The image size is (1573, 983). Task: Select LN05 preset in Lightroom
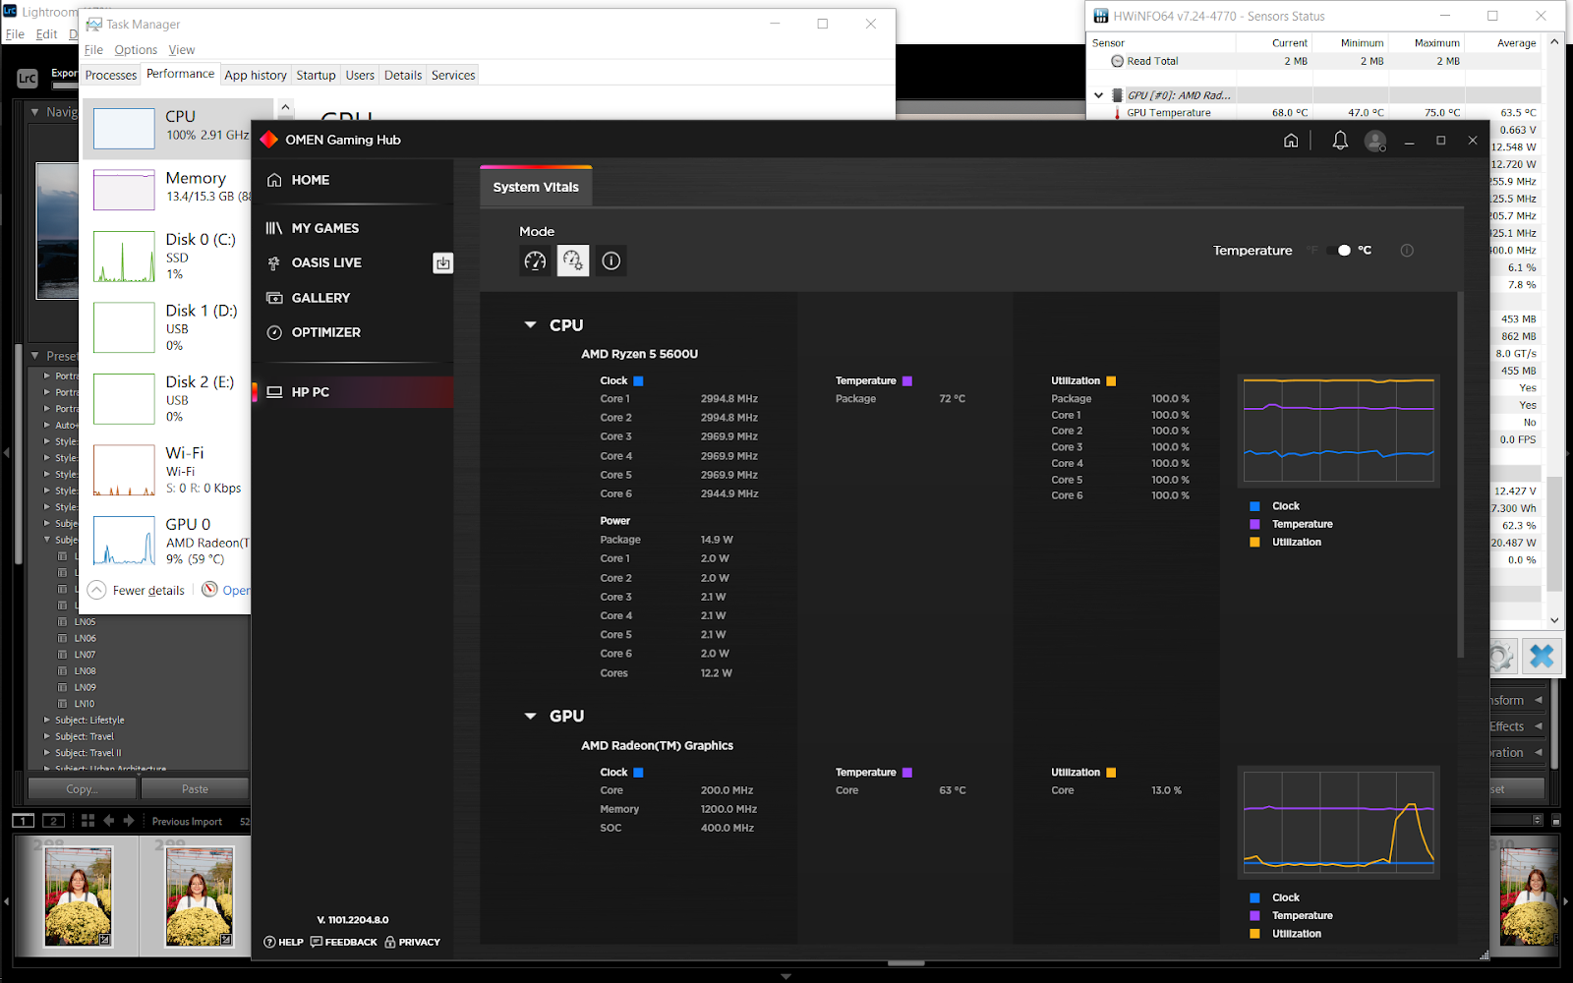tap(85, 622)
